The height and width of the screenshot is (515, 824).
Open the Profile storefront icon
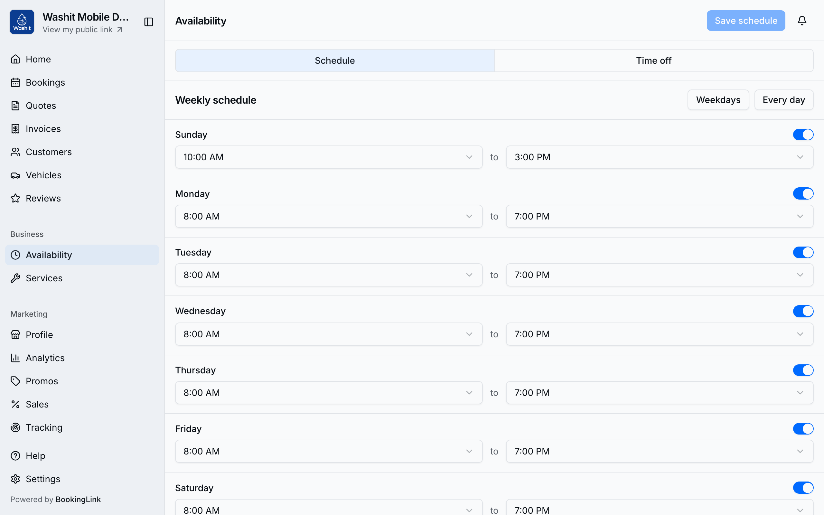click(15, 335)
